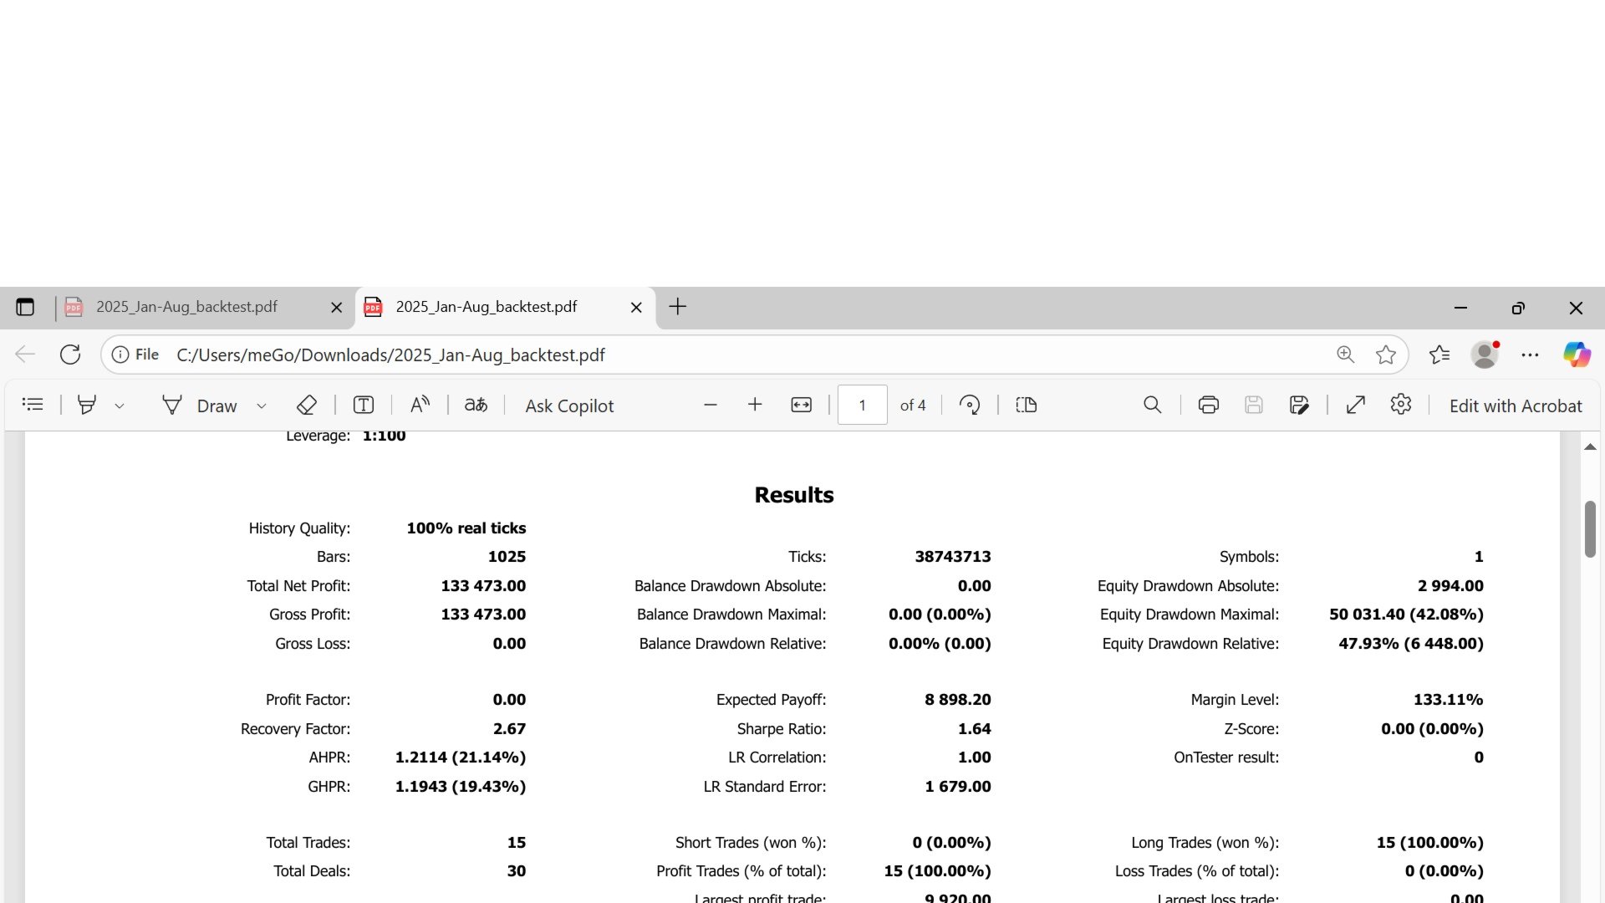The image size is (1605, 903).
Task: Open browser Settings and more menu
Action: pos(1530,355)
